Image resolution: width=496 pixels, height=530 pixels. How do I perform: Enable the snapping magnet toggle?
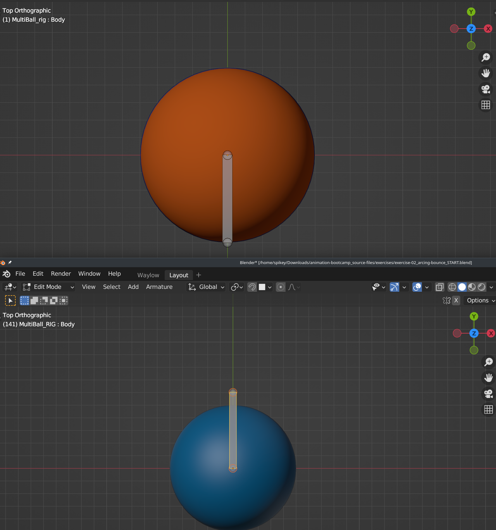click(252, 287)
